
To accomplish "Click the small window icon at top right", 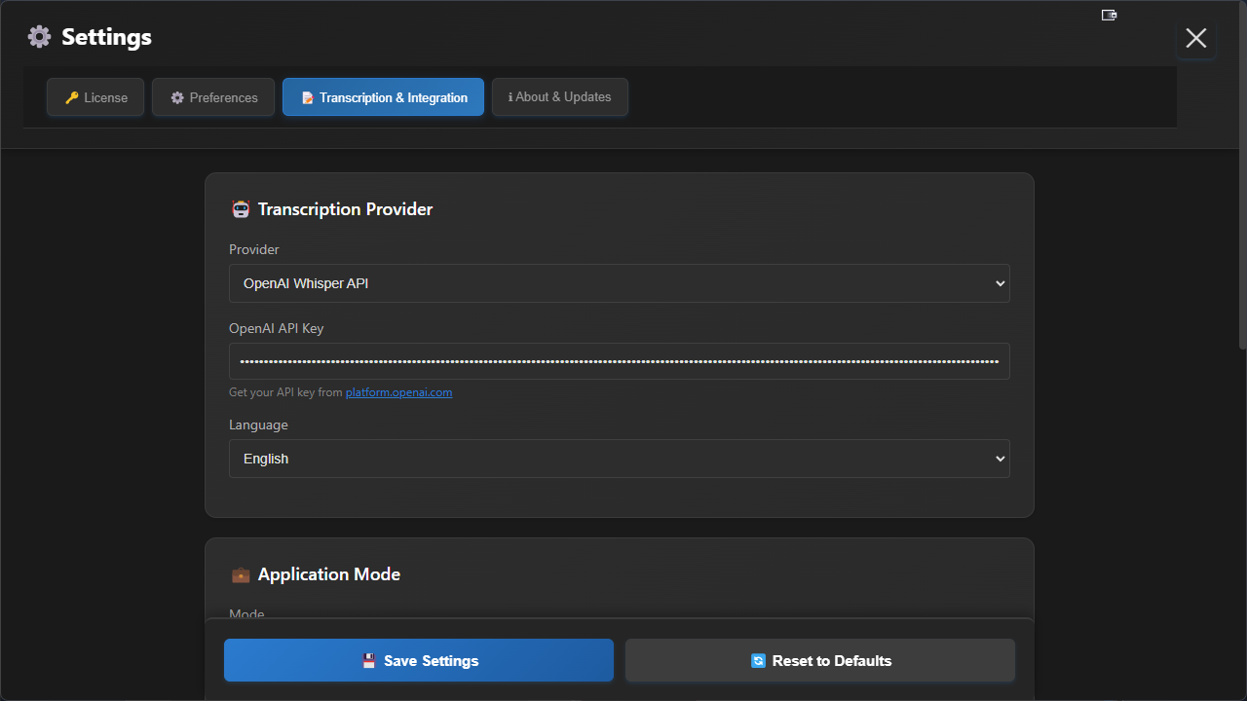I will coord(1109,15).
